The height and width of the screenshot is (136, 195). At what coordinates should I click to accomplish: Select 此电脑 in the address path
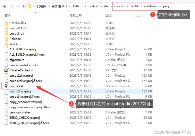[41, 6]
